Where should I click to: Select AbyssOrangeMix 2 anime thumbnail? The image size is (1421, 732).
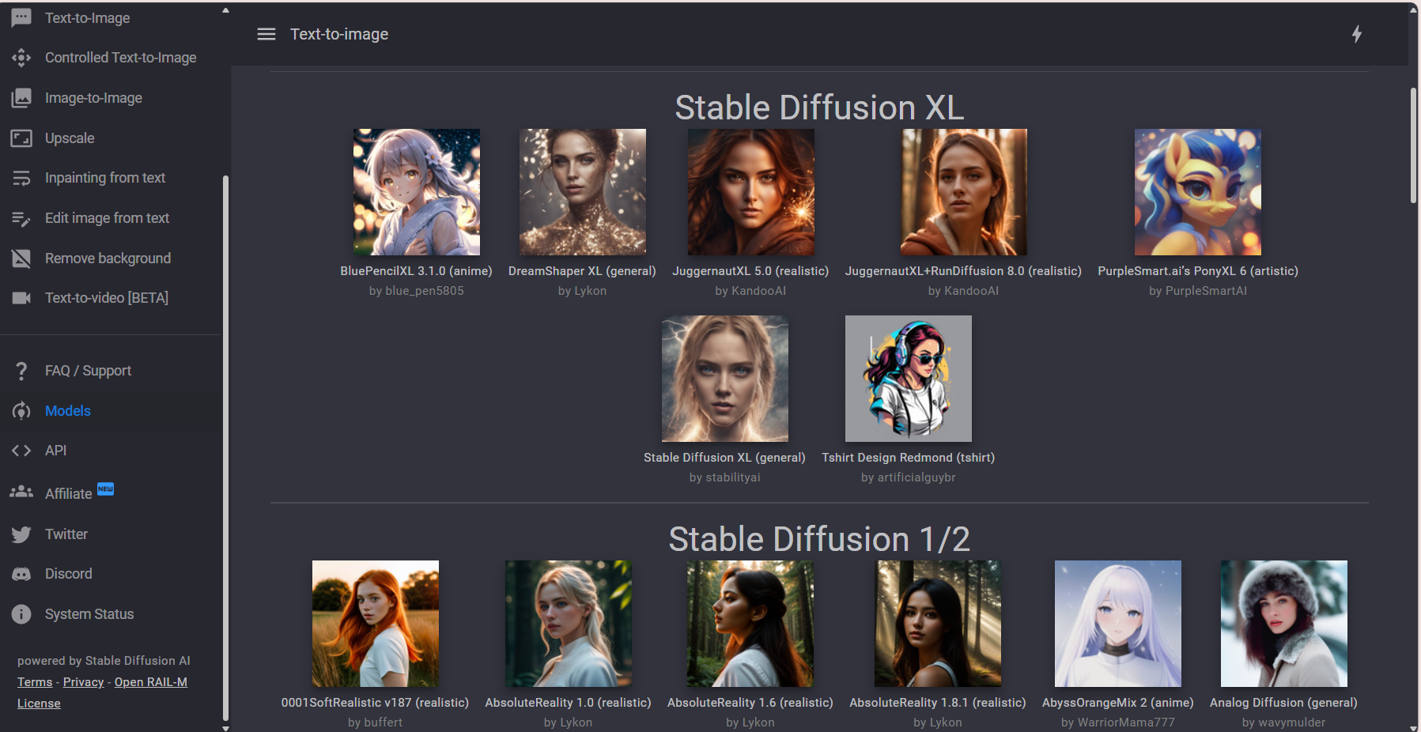pyautogui.click(x=1118, y=624)
